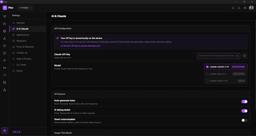
Task: Click the API Configuration section header
Action: click(63, 28)
